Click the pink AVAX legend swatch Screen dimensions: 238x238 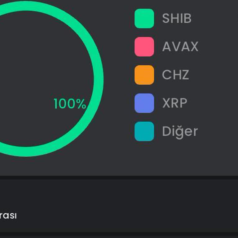144,47
